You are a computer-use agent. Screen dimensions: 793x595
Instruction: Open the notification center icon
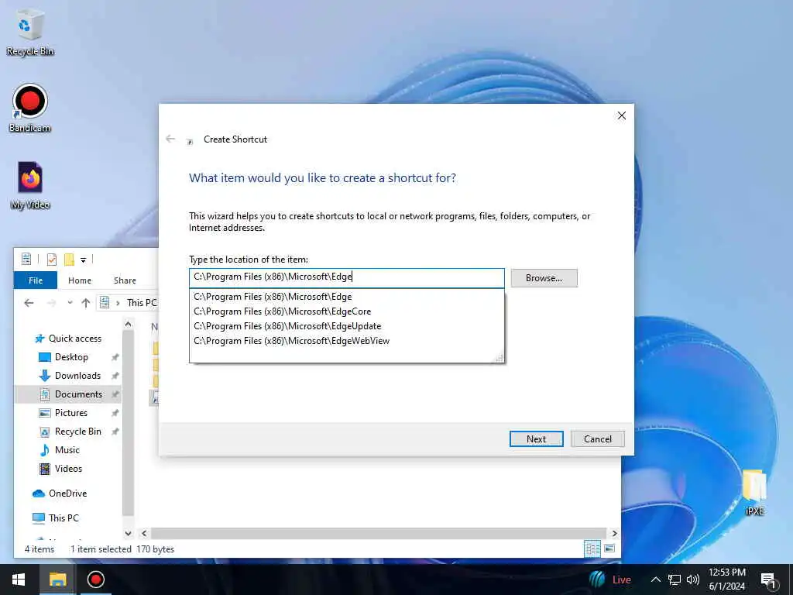pyautogui.click(x=769, y=580)
